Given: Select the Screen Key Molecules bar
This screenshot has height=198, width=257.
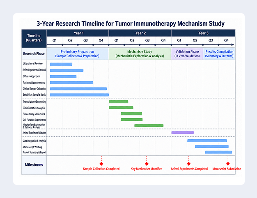Looking at the screenshot, I should (x=131, y=113).
